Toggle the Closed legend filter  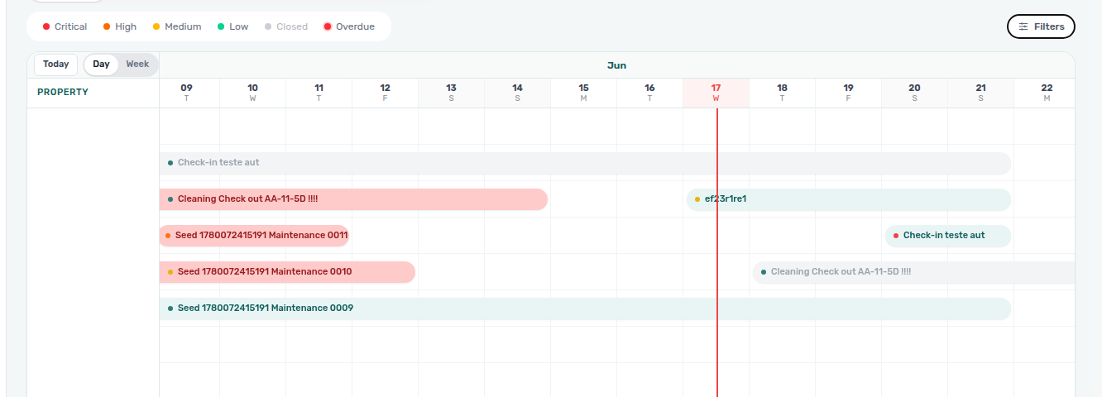click(286, 26)
